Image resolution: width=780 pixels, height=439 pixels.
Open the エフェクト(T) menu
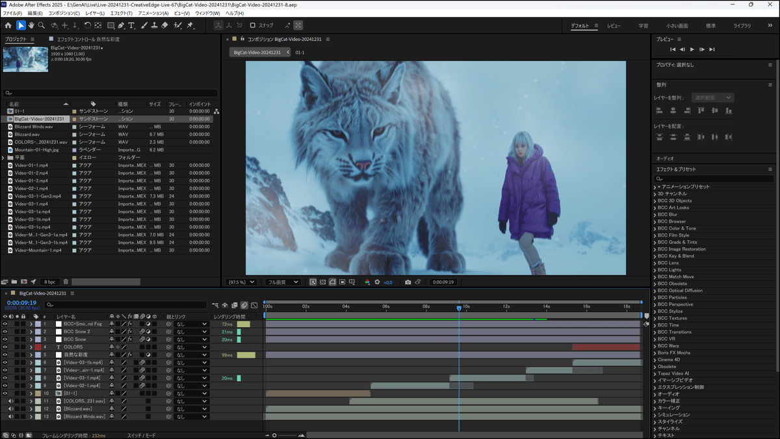(x=122, y=13)
